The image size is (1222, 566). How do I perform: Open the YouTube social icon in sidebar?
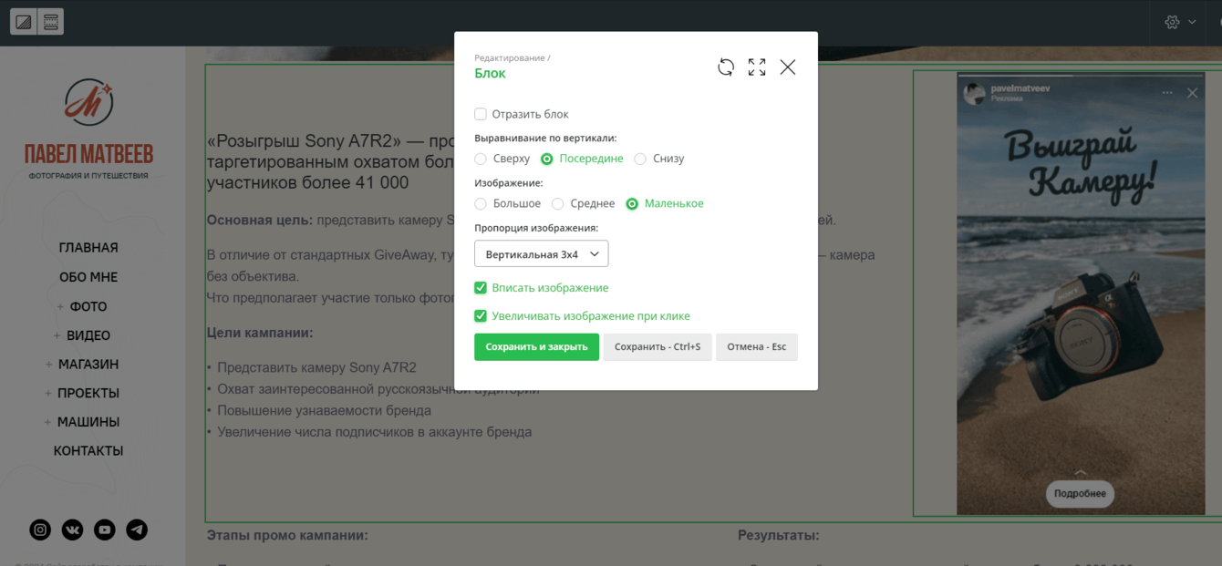pos(105,530)
